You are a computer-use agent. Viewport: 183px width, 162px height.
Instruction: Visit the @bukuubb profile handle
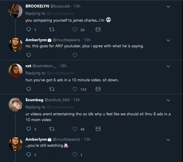point(60,6)
